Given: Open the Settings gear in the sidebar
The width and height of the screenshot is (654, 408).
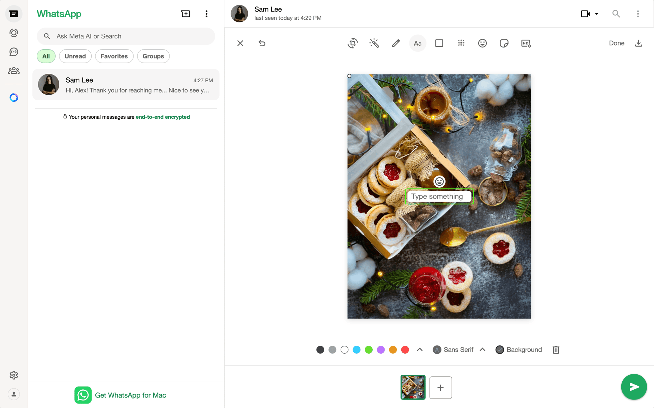Looking at the screenshot, I should [14, 375].
